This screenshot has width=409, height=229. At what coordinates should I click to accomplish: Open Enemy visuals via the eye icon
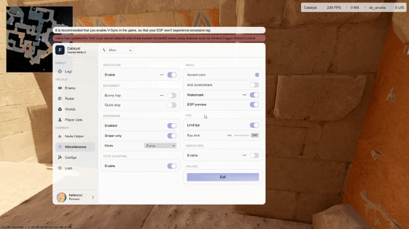click(x=60, y=88)
